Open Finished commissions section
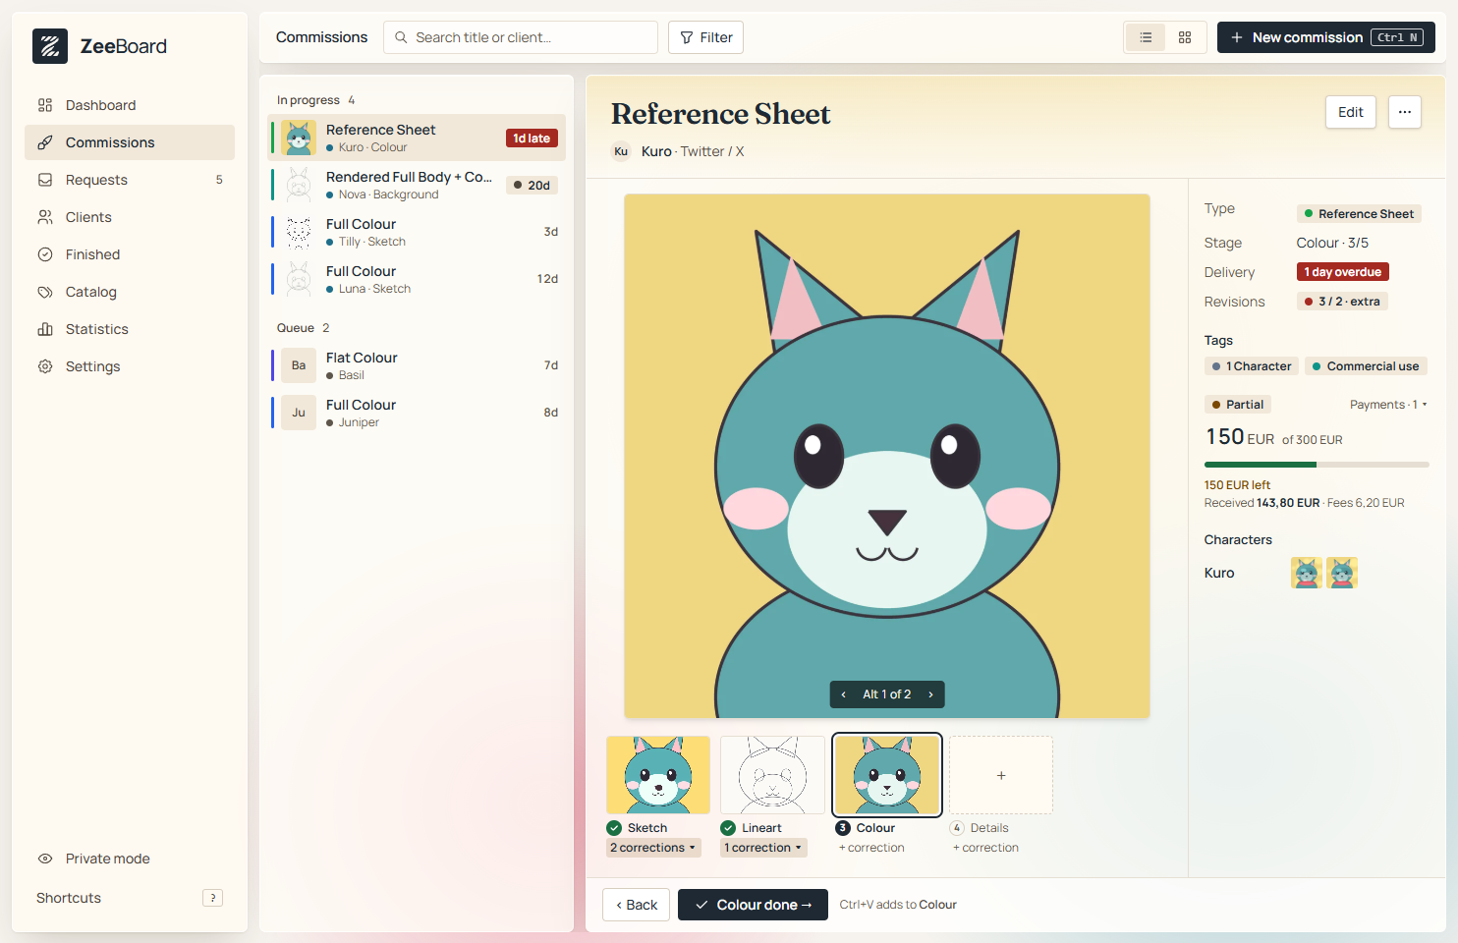 point(130,254)
